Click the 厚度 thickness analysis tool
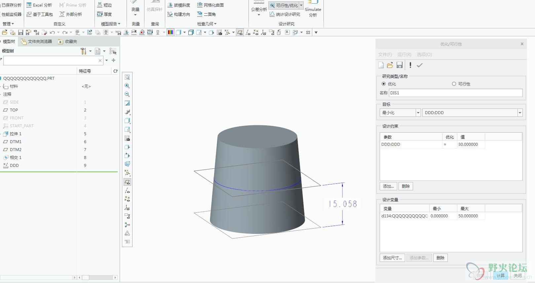The width and height of the screenshot is (535, 283). (x=104, y=14)
